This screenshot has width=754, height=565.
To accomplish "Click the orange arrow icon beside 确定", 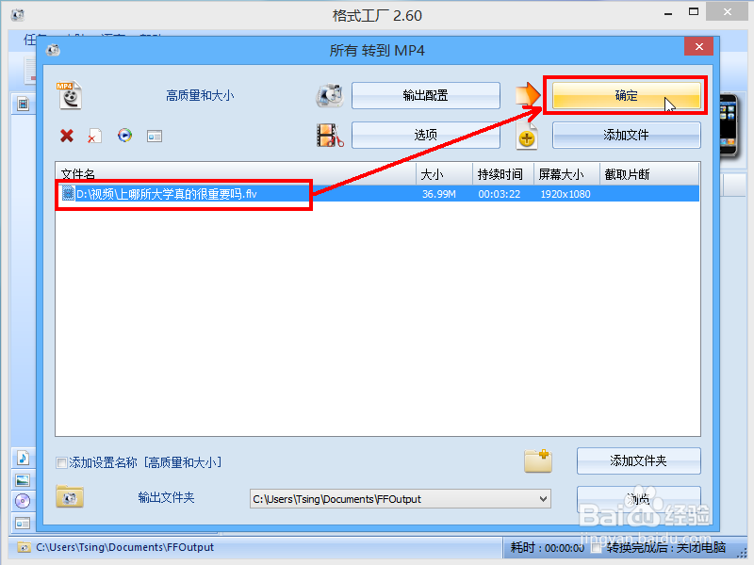I will point(528,94).
